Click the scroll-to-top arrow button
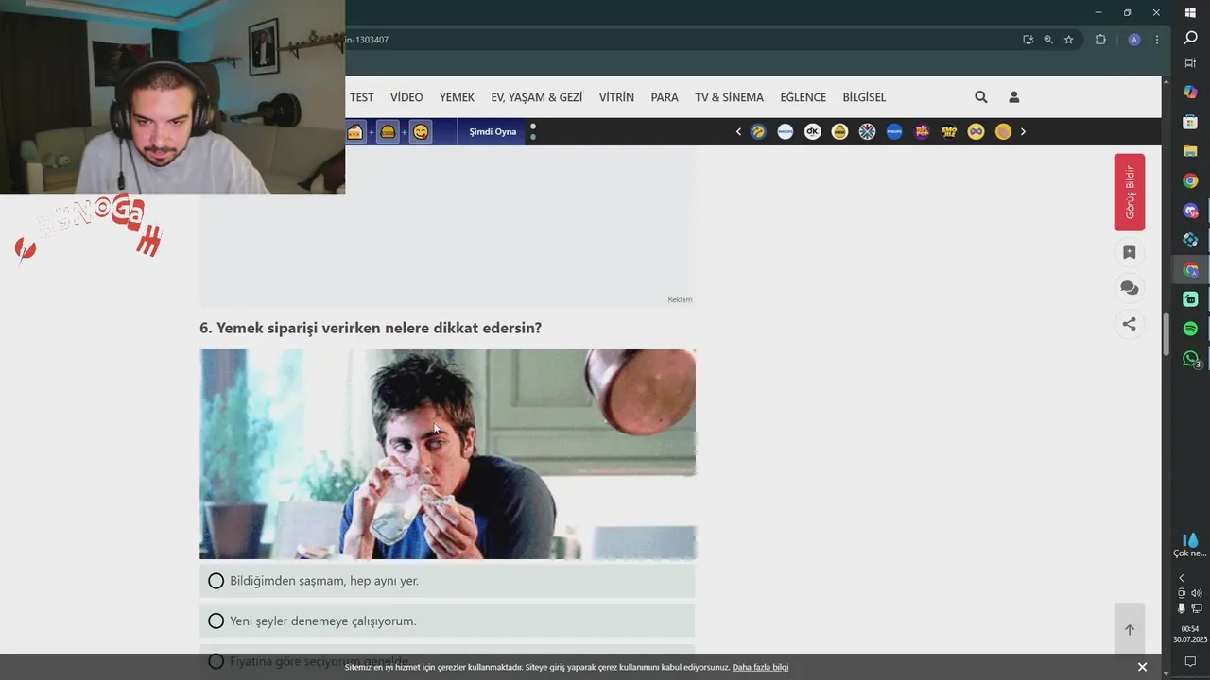 [1130, 630]
